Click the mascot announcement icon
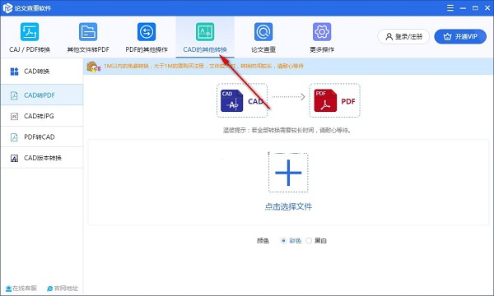Screen dimensions: 494x296 93,67
